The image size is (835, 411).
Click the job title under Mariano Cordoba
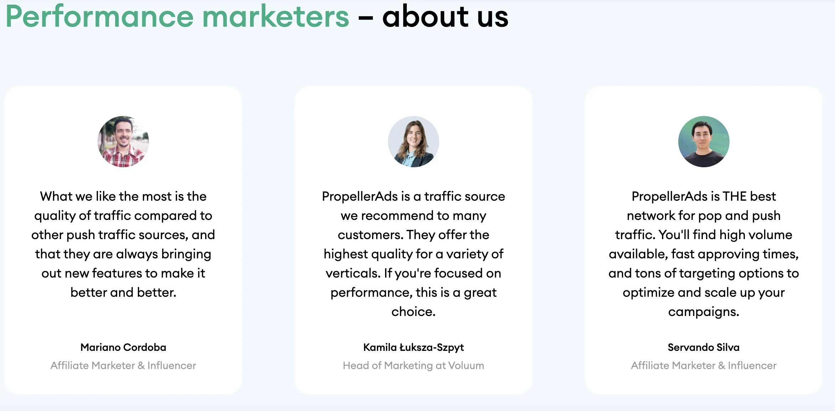tap(123, 365)
